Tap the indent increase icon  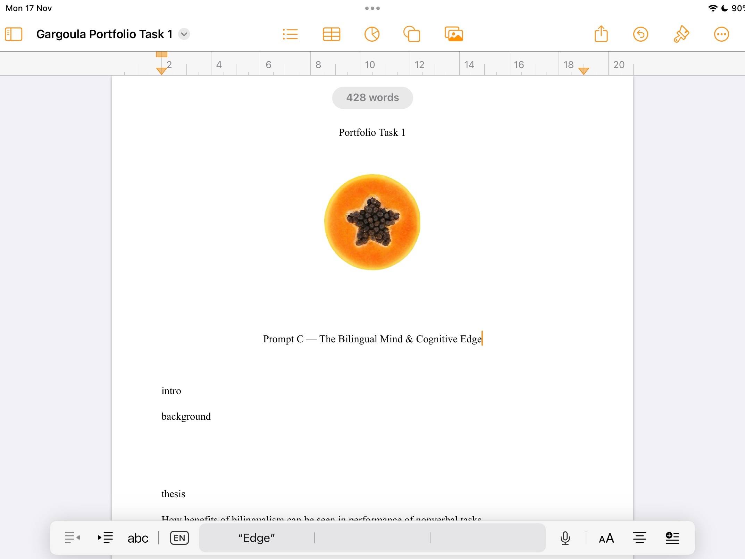105,537
